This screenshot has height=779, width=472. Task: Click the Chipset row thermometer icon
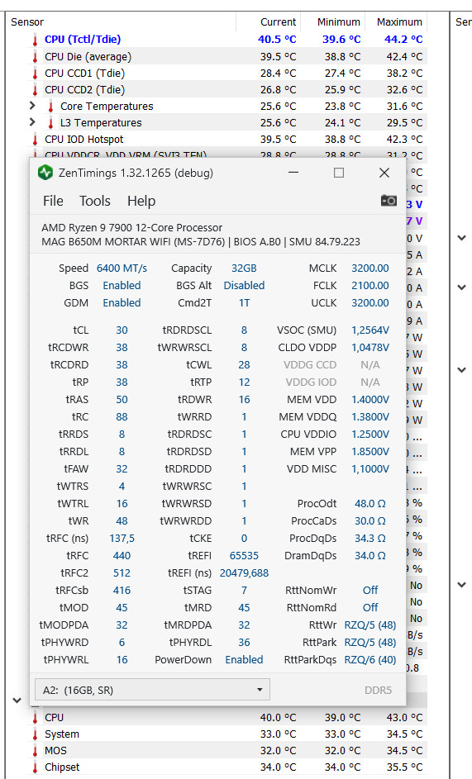(35, 767)
